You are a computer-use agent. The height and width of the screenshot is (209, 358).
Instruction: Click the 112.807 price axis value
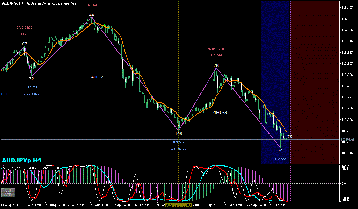(347, 63)
